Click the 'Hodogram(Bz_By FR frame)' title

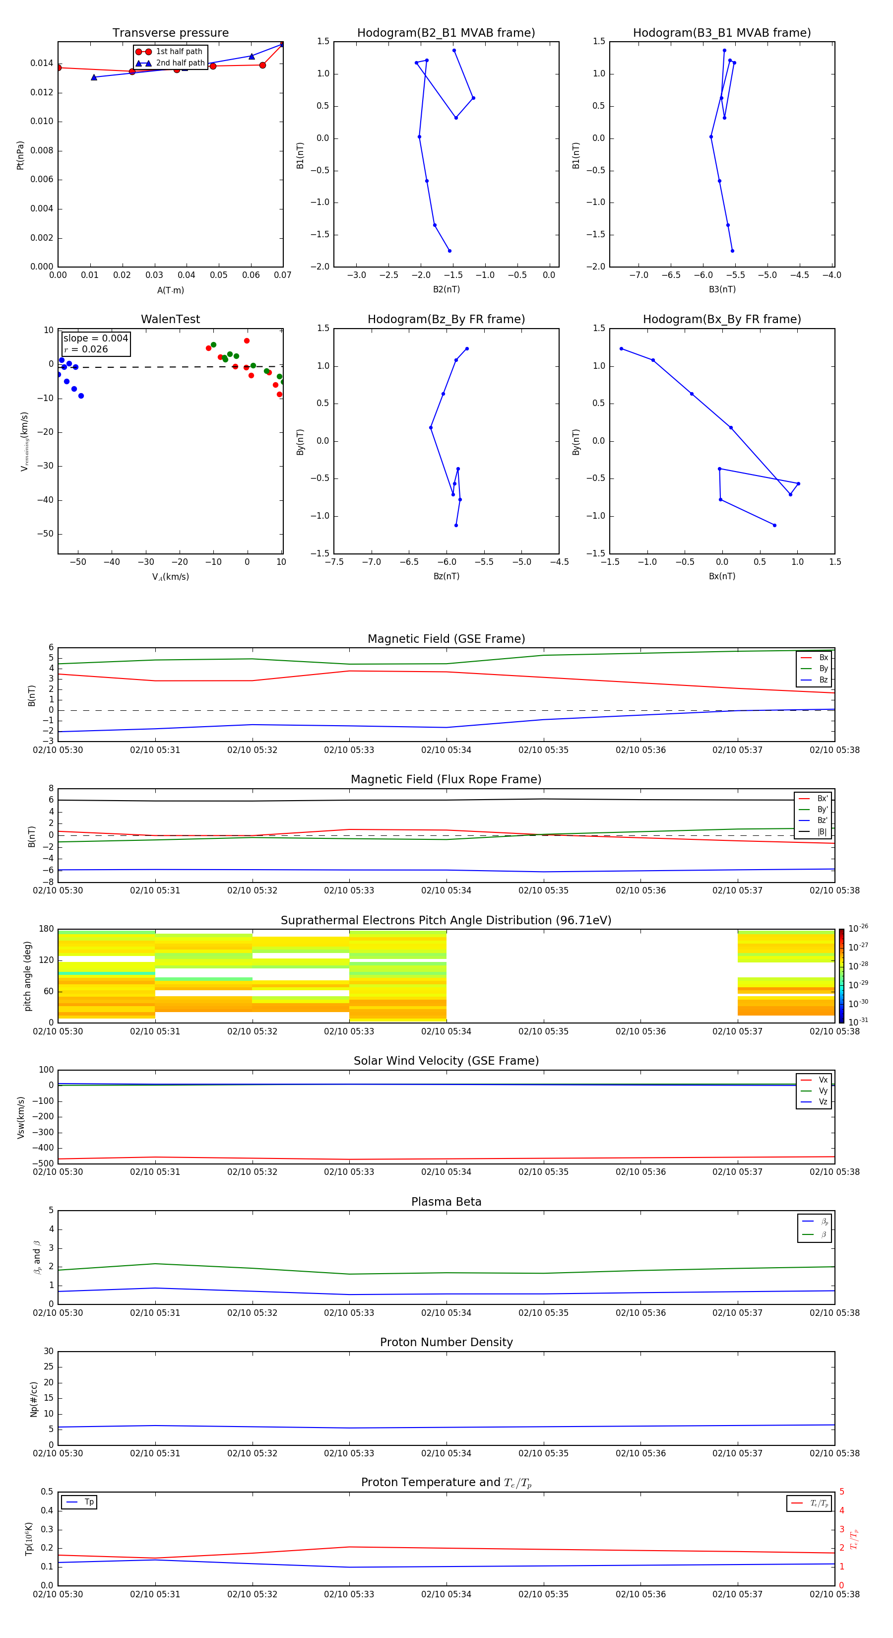click(446, 319)
